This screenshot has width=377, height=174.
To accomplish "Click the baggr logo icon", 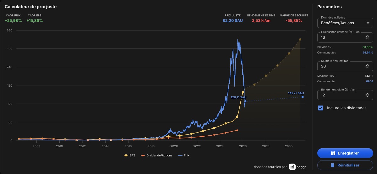I will 292,167.
